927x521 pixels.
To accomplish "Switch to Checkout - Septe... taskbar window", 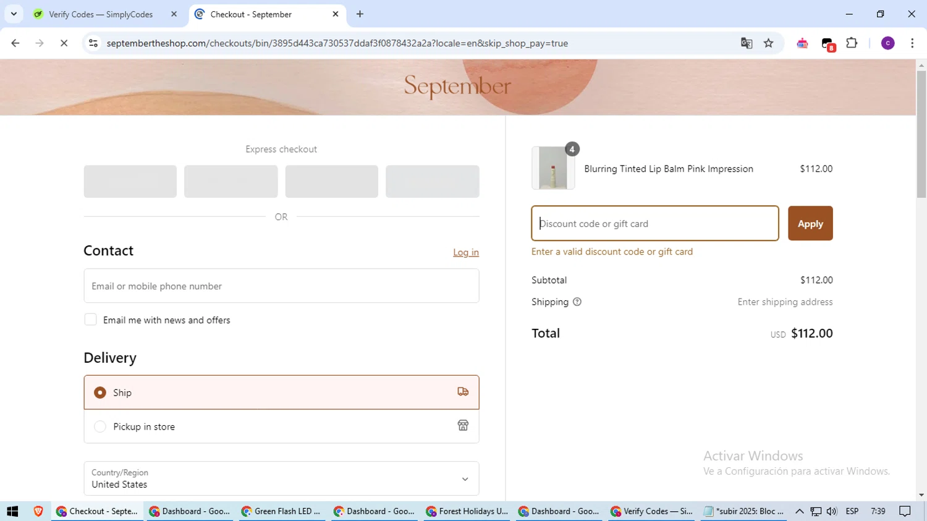I will pos(97,511).
